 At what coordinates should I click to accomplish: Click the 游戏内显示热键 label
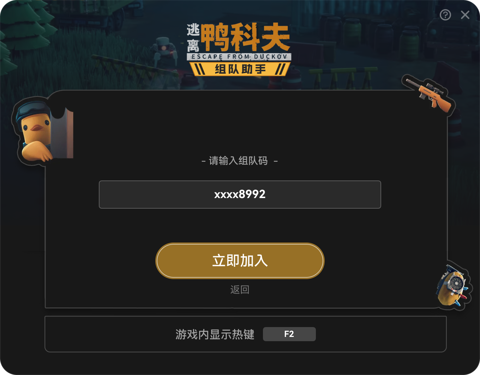(x=215, y=334)
